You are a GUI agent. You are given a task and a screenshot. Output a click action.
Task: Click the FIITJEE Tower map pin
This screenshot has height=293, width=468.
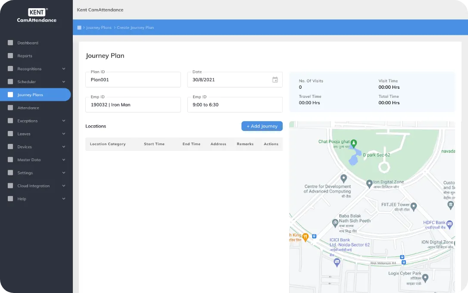pyautogui.click(x=414, y=206)
